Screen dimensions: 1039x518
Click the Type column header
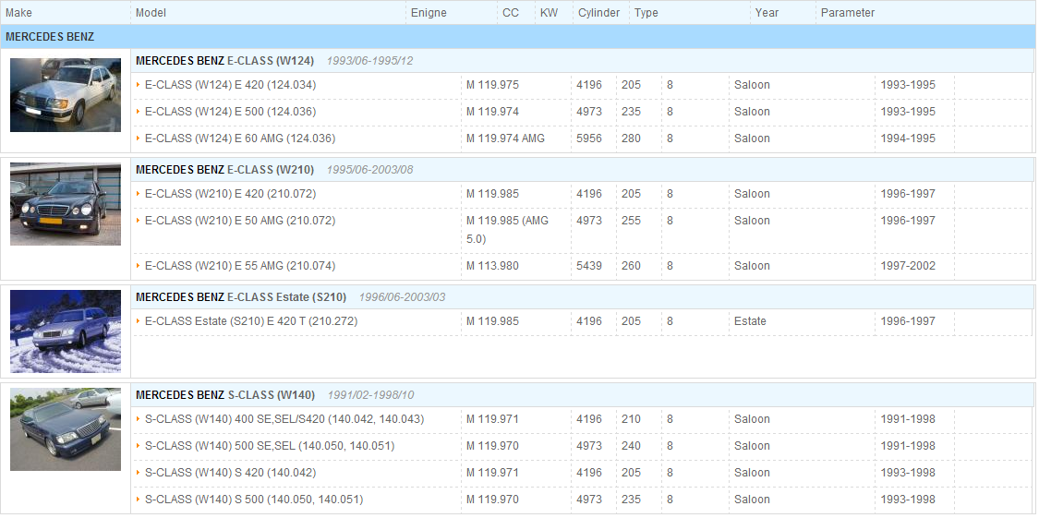(x=646, y=13)
